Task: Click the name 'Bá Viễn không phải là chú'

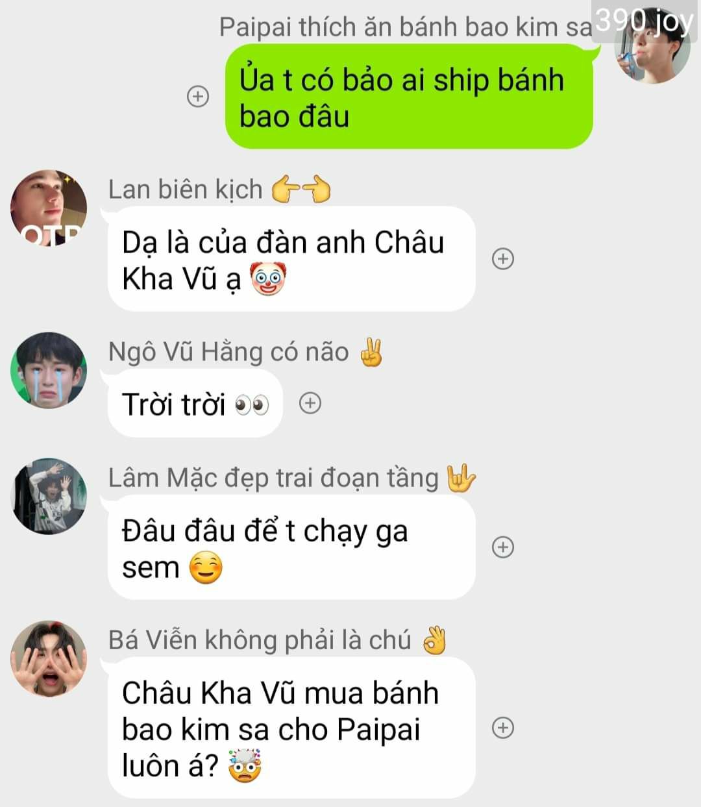Action: click(x=260, y=640)
